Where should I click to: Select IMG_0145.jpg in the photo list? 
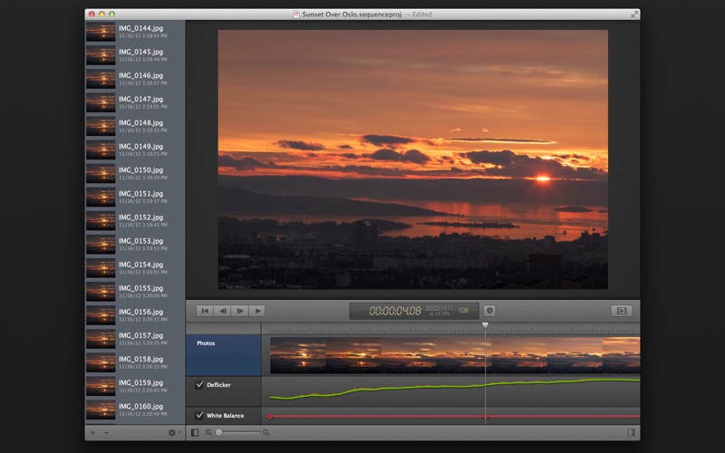(x=135, y=55)
